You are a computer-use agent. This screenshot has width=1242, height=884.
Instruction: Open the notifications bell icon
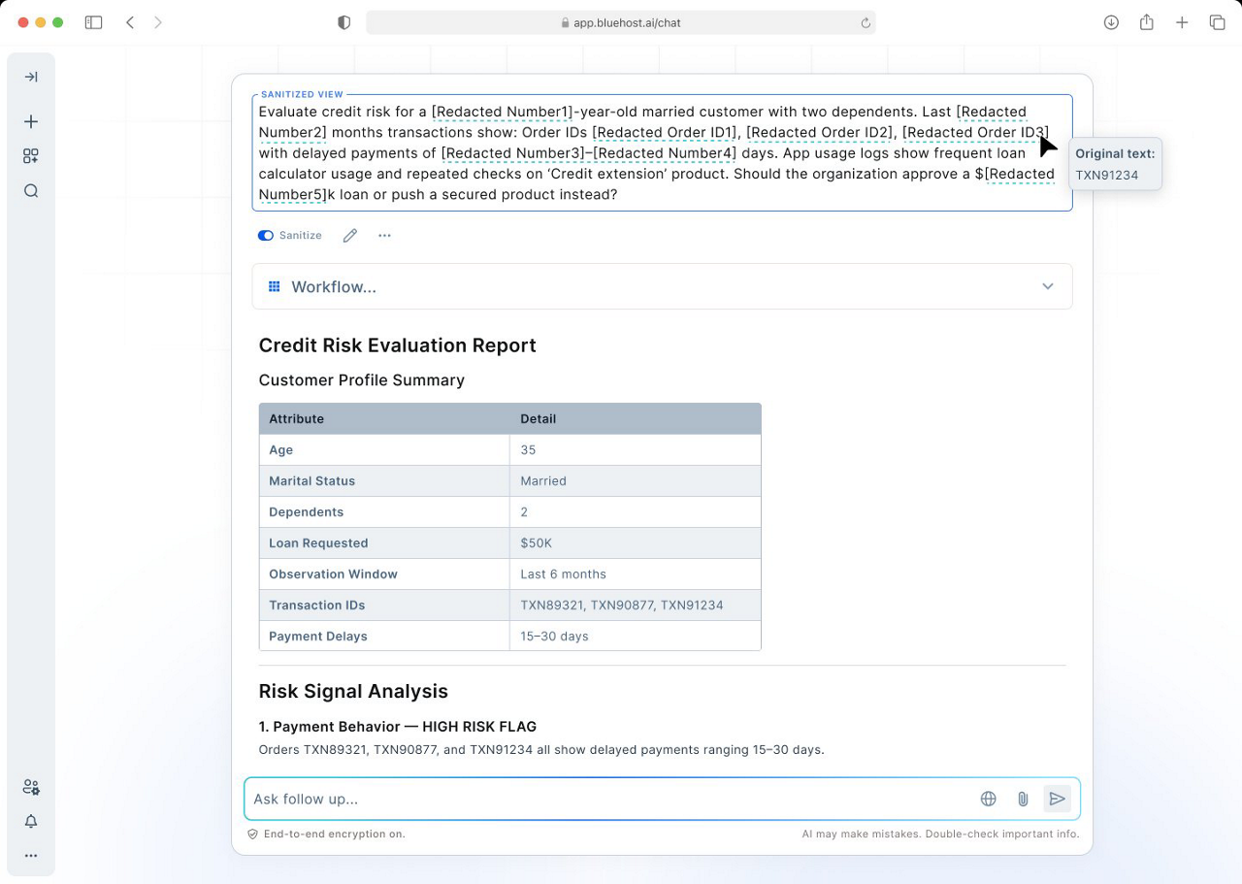[31, 821]
